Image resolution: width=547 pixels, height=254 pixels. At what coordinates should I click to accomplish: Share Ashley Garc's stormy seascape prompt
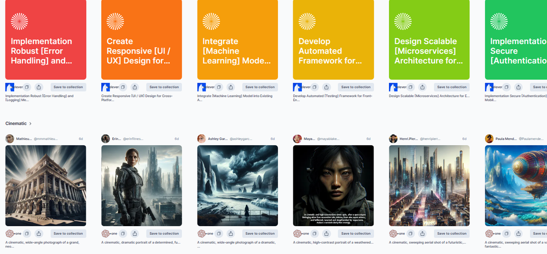[231, 233]
